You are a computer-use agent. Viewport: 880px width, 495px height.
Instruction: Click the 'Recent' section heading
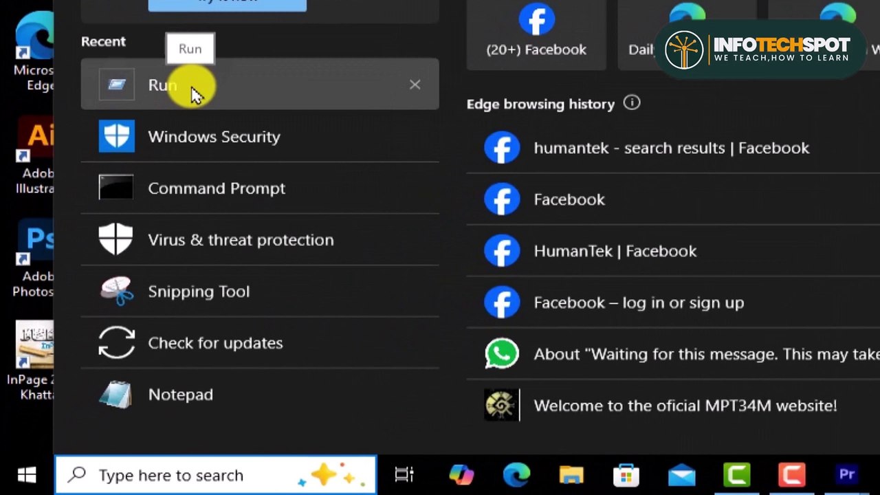(x=103, y=41)
